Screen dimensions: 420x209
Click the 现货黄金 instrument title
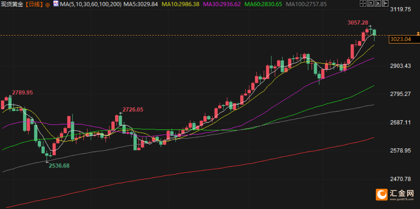pyautogui.click(x=13, y=4)
